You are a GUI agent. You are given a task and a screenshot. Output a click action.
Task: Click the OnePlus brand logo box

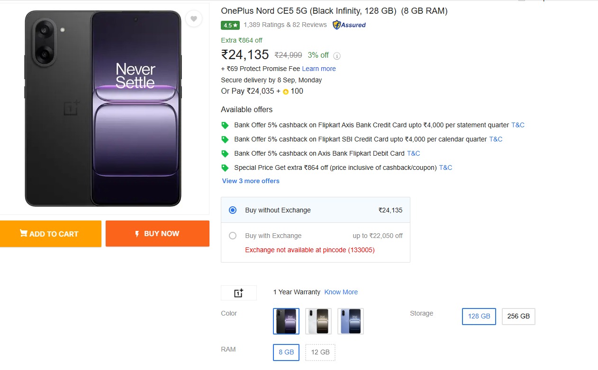[x=239, y=293]
